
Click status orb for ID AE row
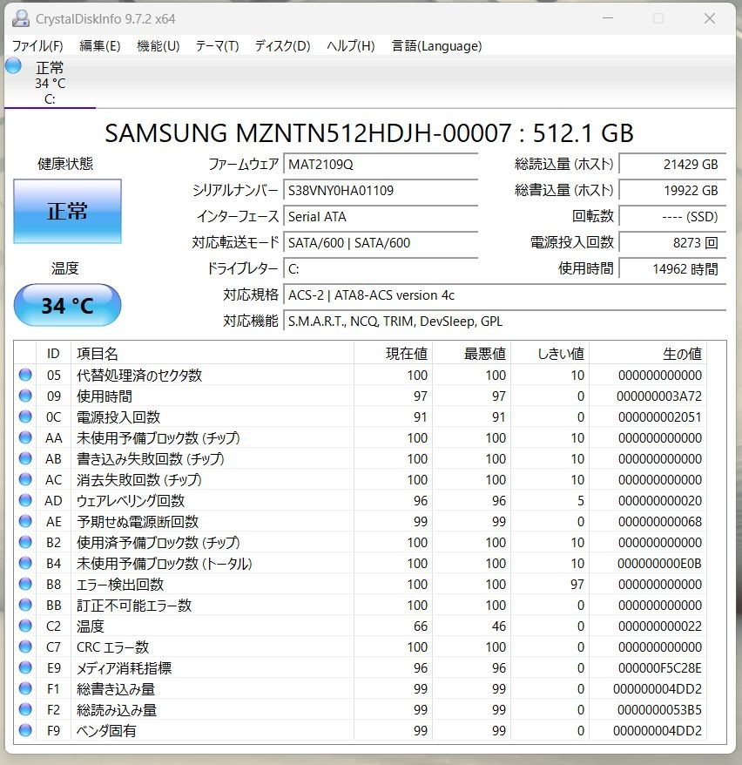[x=25, y=522]
